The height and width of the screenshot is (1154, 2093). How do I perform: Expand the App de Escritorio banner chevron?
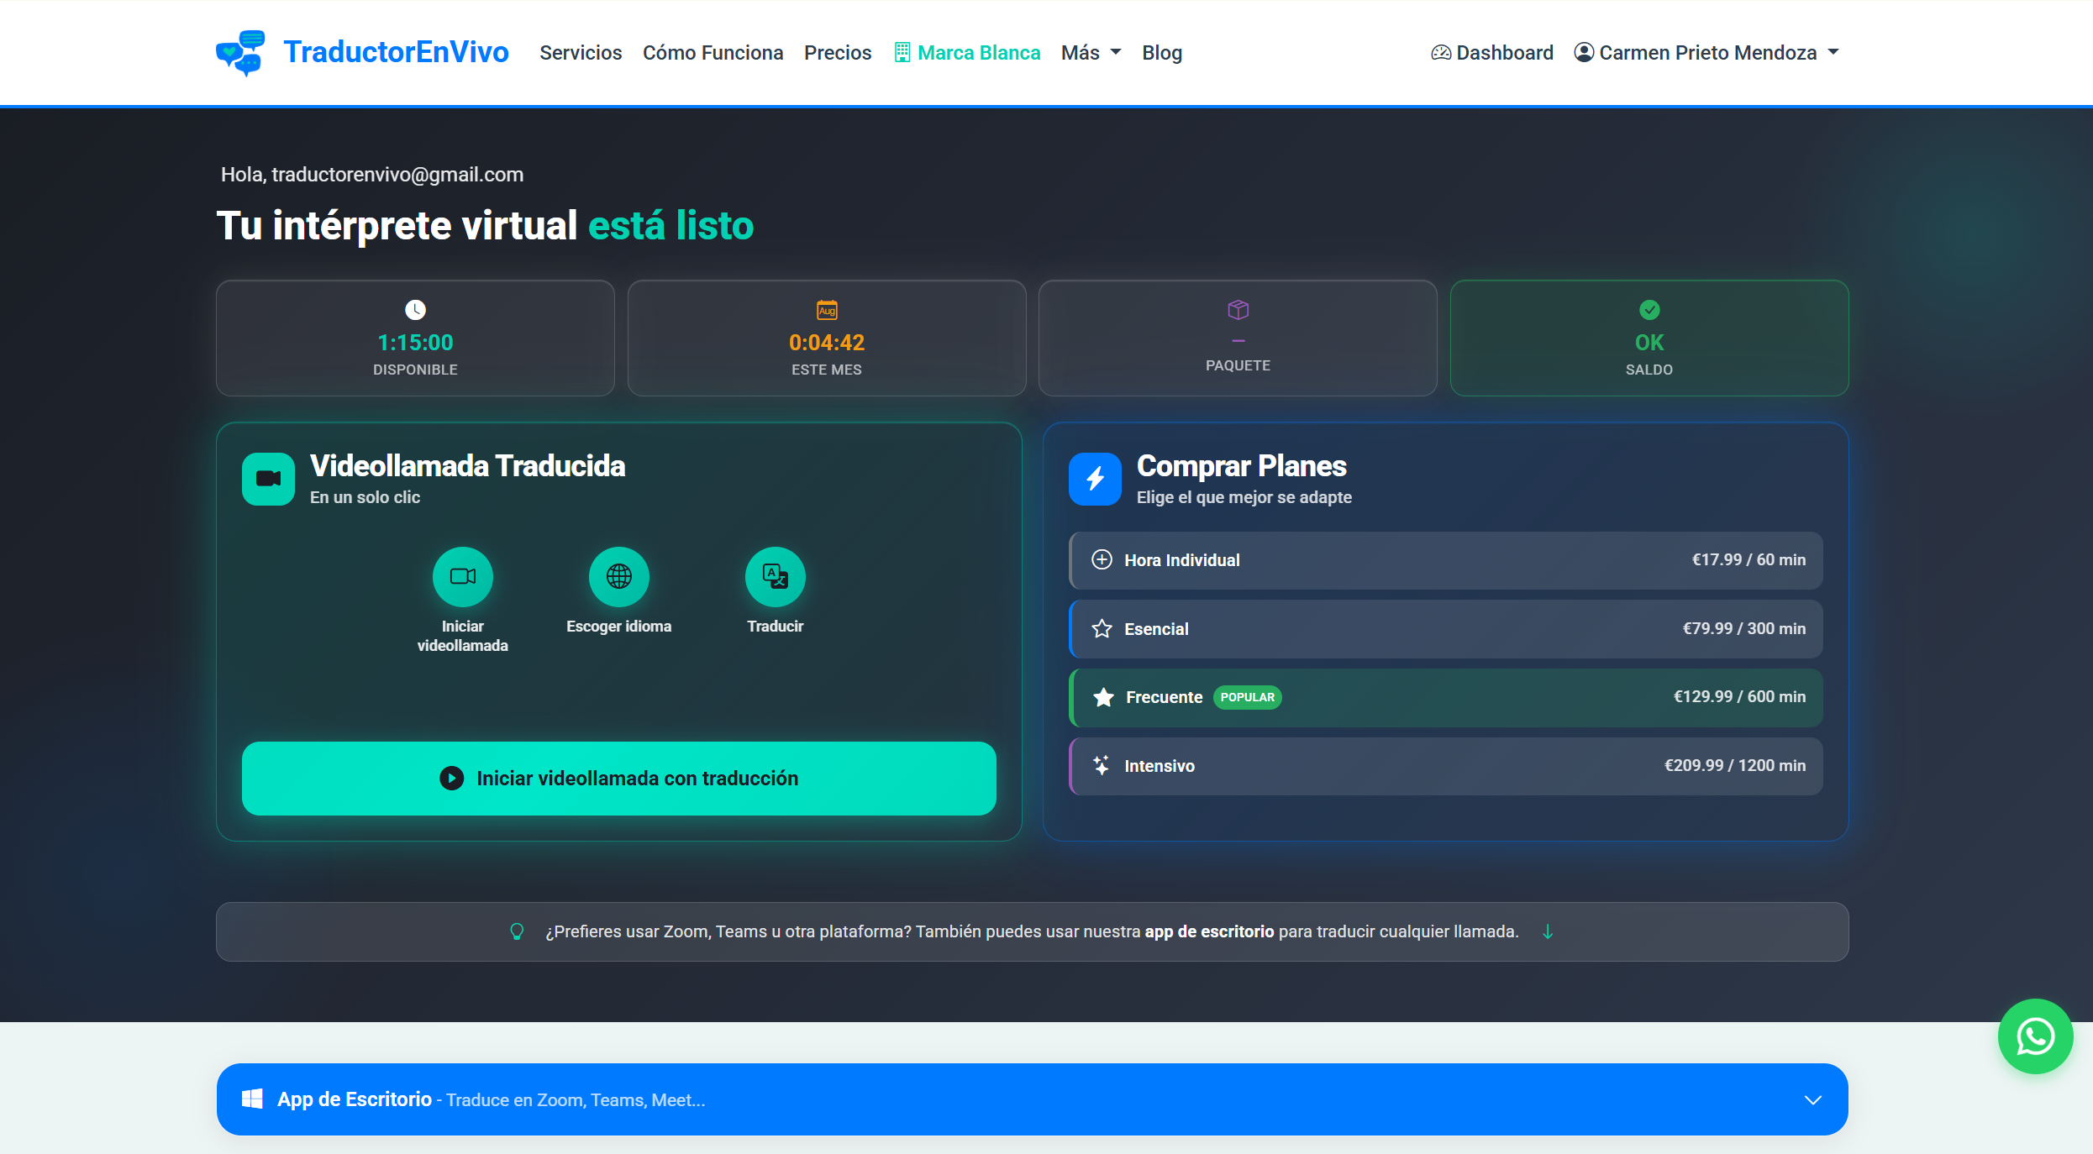point(1812,1099)
